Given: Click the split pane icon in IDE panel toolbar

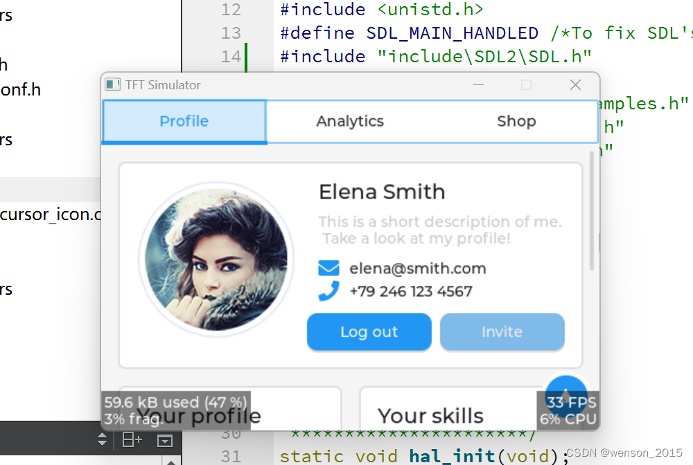Looking at the screenshot, I should pyautogui.click(x=132, y=439).
